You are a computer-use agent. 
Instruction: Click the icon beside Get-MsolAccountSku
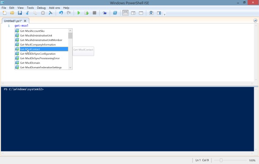pyautogui.click(x=17, y=31)
